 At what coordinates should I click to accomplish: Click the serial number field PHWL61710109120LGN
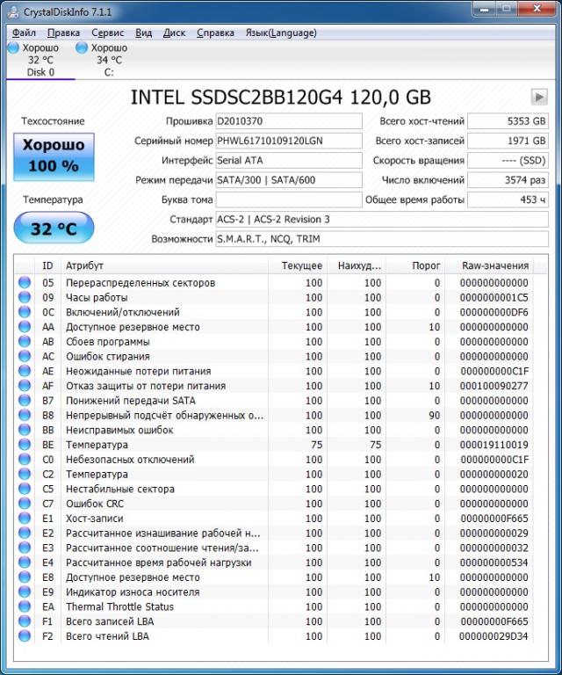(289, 141)
